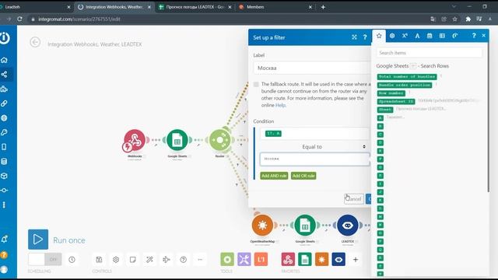
Task: Click the explain flow airplane icon
Action: coord(167,259)
